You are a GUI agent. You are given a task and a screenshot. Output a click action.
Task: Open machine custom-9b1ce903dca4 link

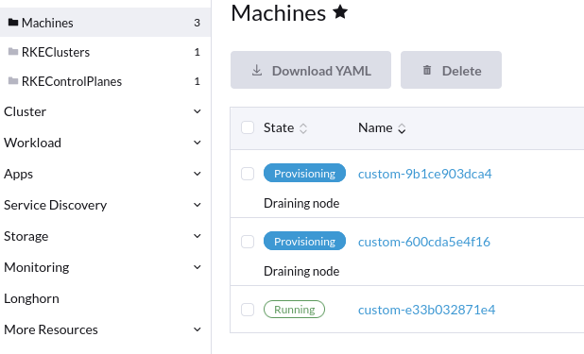[424, 174]
